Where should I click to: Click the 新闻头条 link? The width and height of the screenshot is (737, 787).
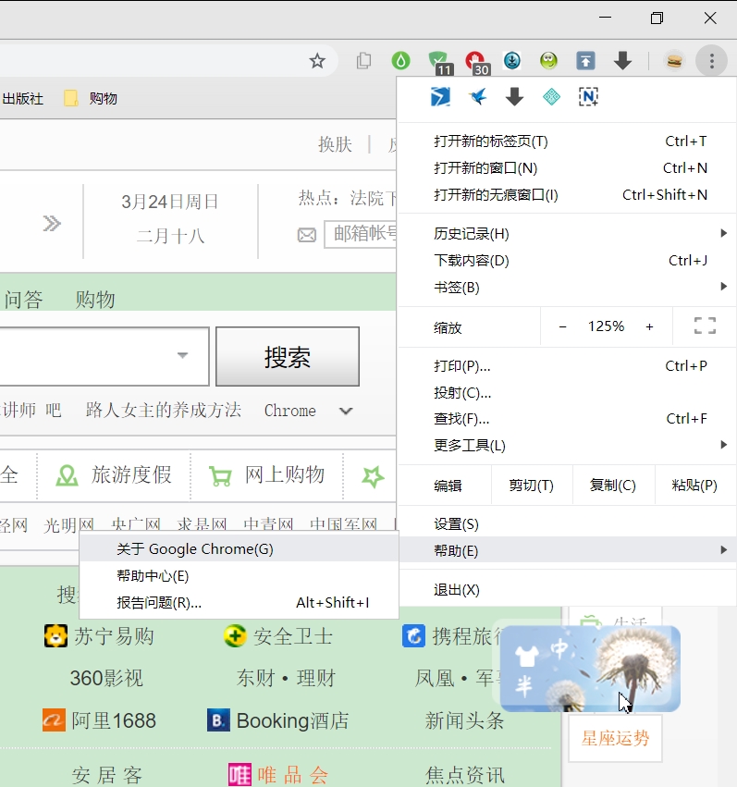coord(464,720)
